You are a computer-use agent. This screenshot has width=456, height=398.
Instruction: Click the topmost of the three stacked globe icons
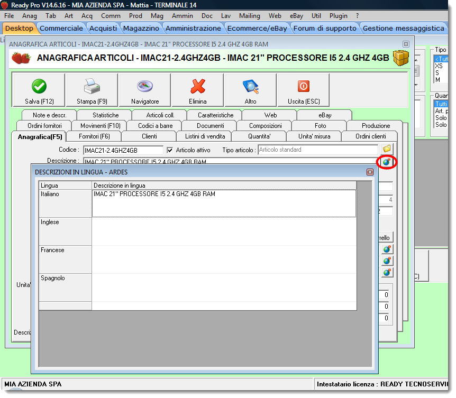pyautogui.click(x=387, y=249)
